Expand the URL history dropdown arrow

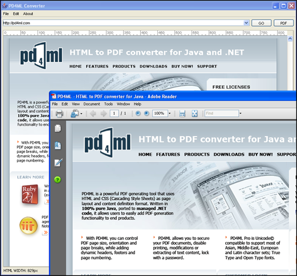click(x=246, y=23)
